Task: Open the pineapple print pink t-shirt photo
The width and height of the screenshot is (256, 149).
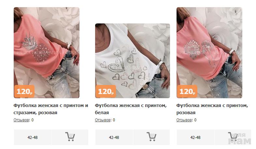Action: [47, 52]
